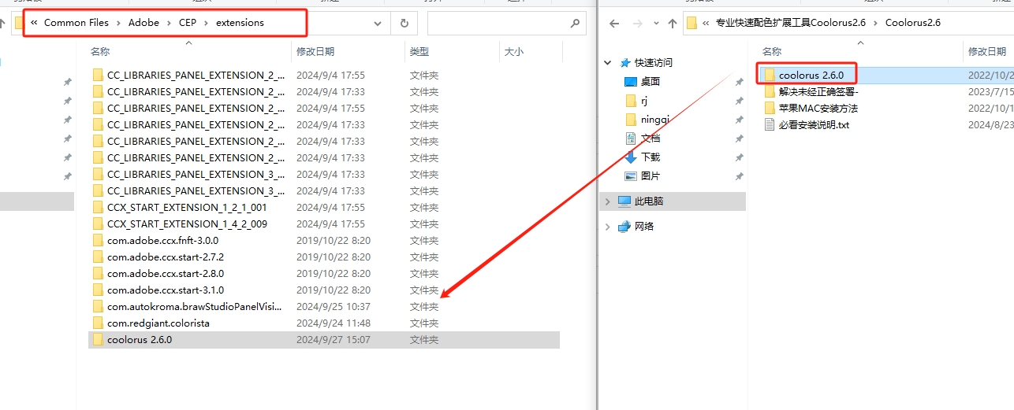Click folder icon of CCX_START_EXTENSION_1_2_1_001
This screenshot has width=1014, height=410.
click(x=98, y=207)
